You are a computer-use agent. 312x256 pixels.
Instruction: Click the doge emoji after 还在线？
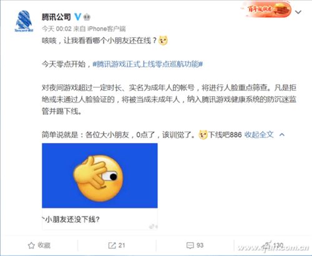[163, 41]
